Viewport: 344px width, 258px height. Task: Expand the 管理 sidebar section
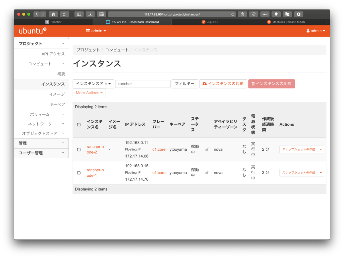click(x=42, y=143)
